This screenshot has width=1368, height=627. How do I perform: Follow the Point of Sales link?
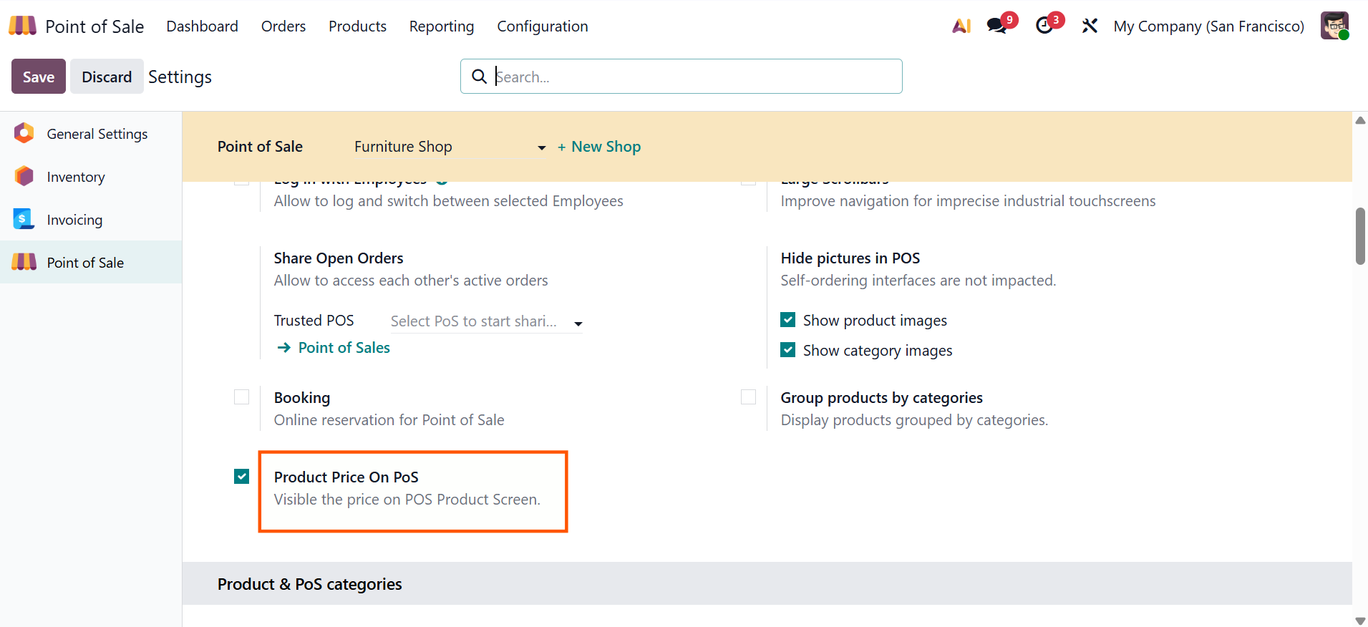point(344,348)
